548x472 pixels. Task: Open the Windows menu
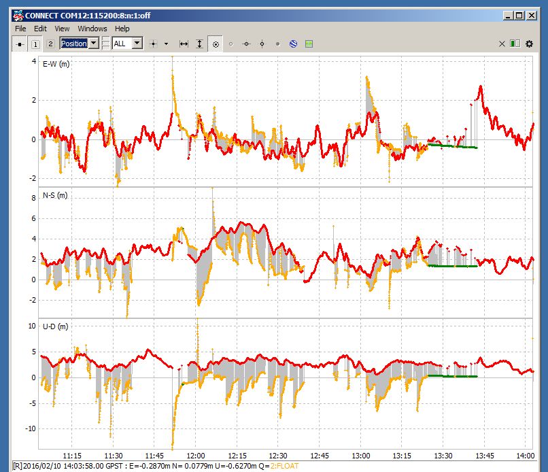click(92, 29)
